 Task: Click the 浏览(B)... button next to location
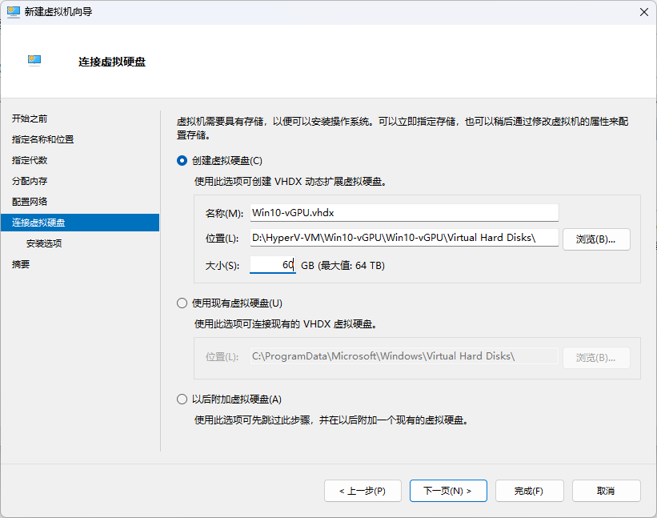[x=596, y=239]
